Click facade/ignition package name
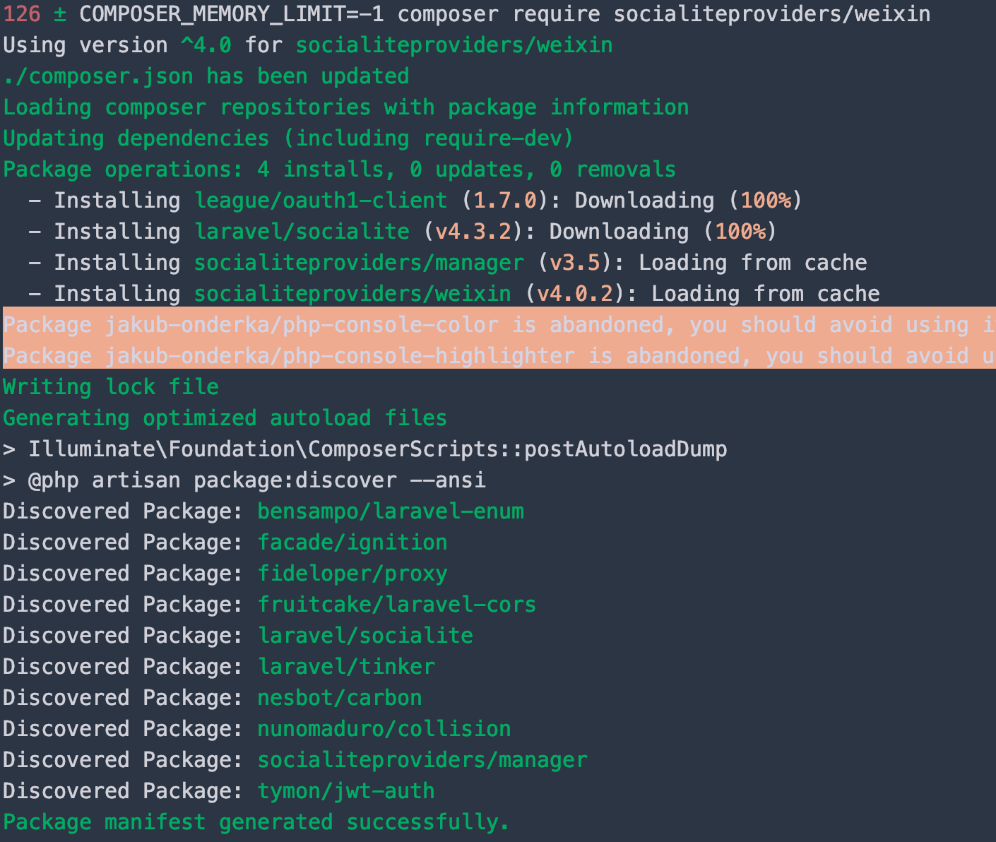The height and width of the screenshot is (842, 996). 352,542
